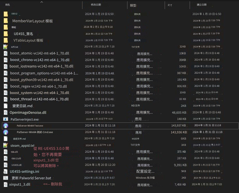Toggle the sort-direction arrow above name column
The height and width of the screenshot is (193, 239).
point(42,2)
